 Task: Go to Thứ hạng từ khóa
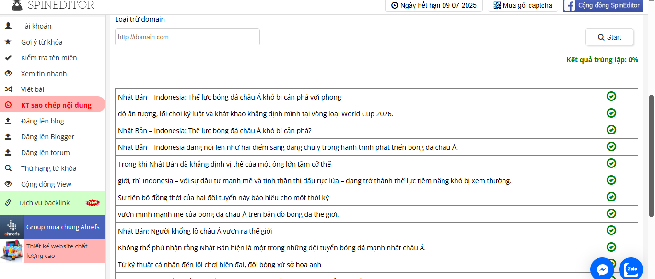[x=49, y=168]
